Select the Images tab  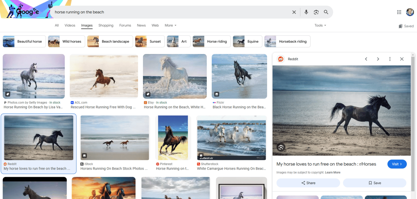pos(87,25)
